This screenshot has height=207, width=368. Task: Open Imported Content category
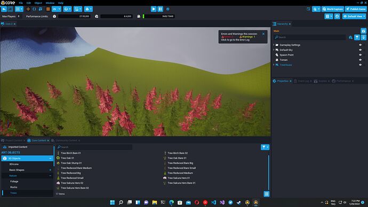pos(18,147)
